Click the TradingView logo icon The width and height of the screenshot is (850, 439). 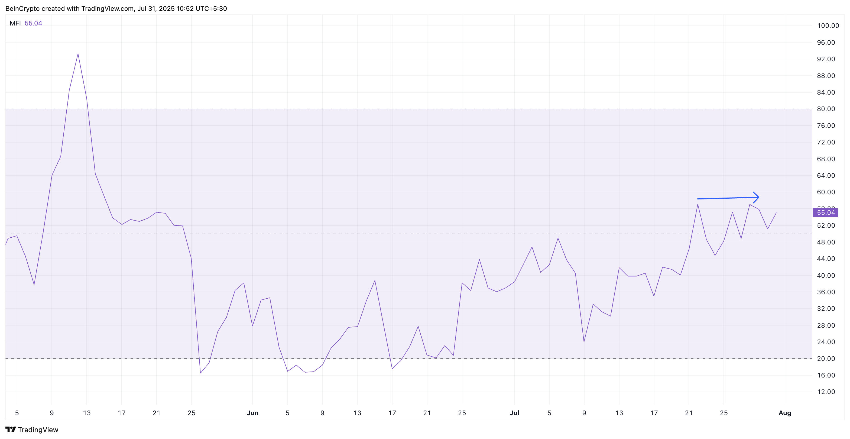[x=11, y=429]
